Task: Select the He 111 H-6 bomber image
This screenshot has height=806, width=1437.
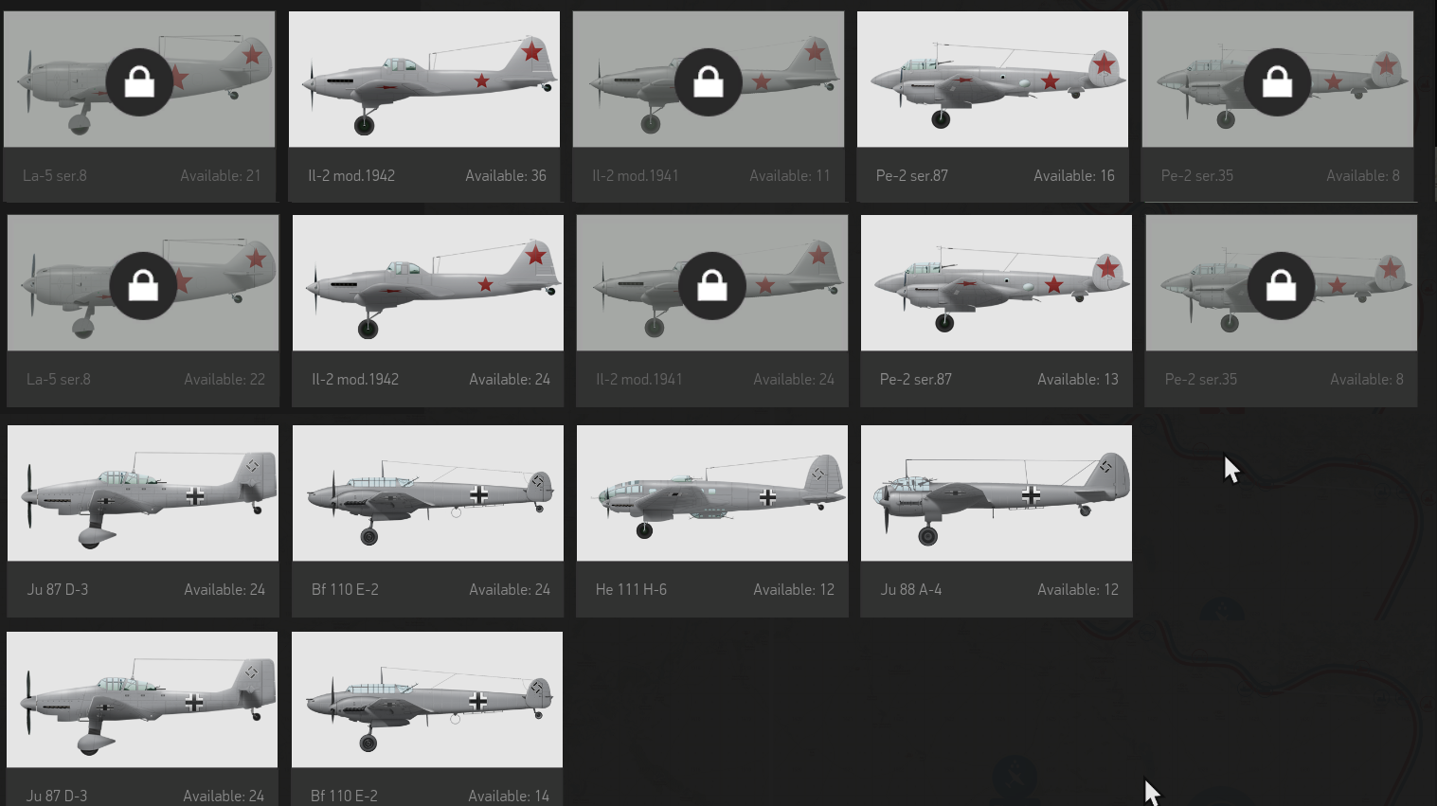Action: pyautogui.click(x=712, y=493)
